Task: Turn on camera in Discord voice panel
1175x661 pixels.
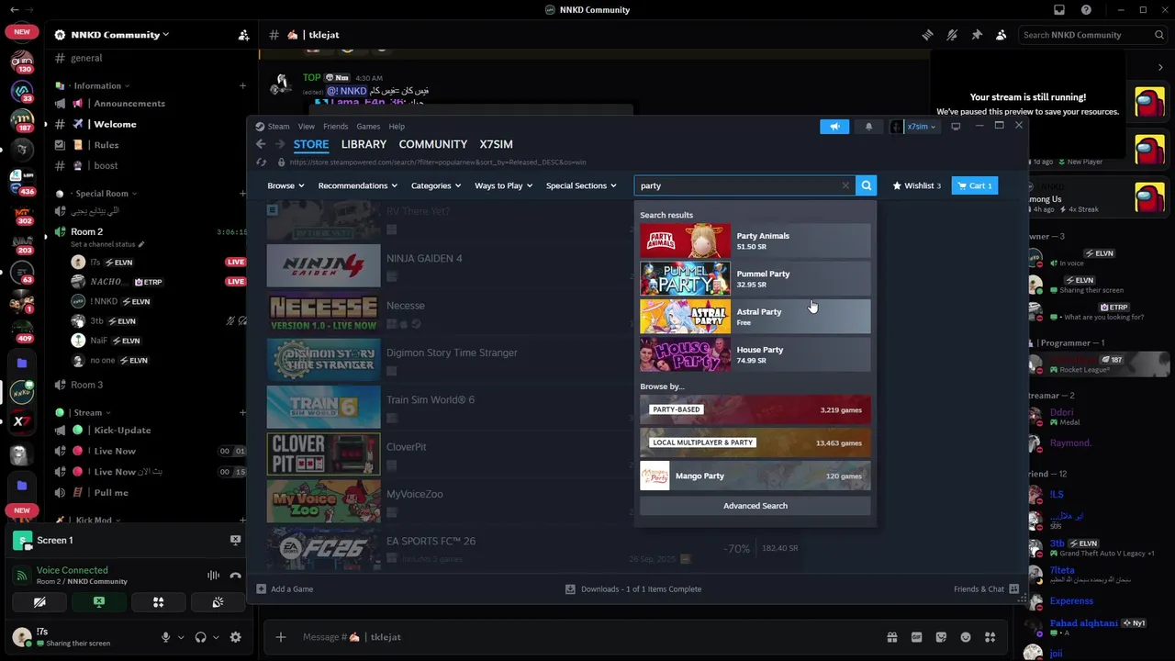Action: (39, 602)
